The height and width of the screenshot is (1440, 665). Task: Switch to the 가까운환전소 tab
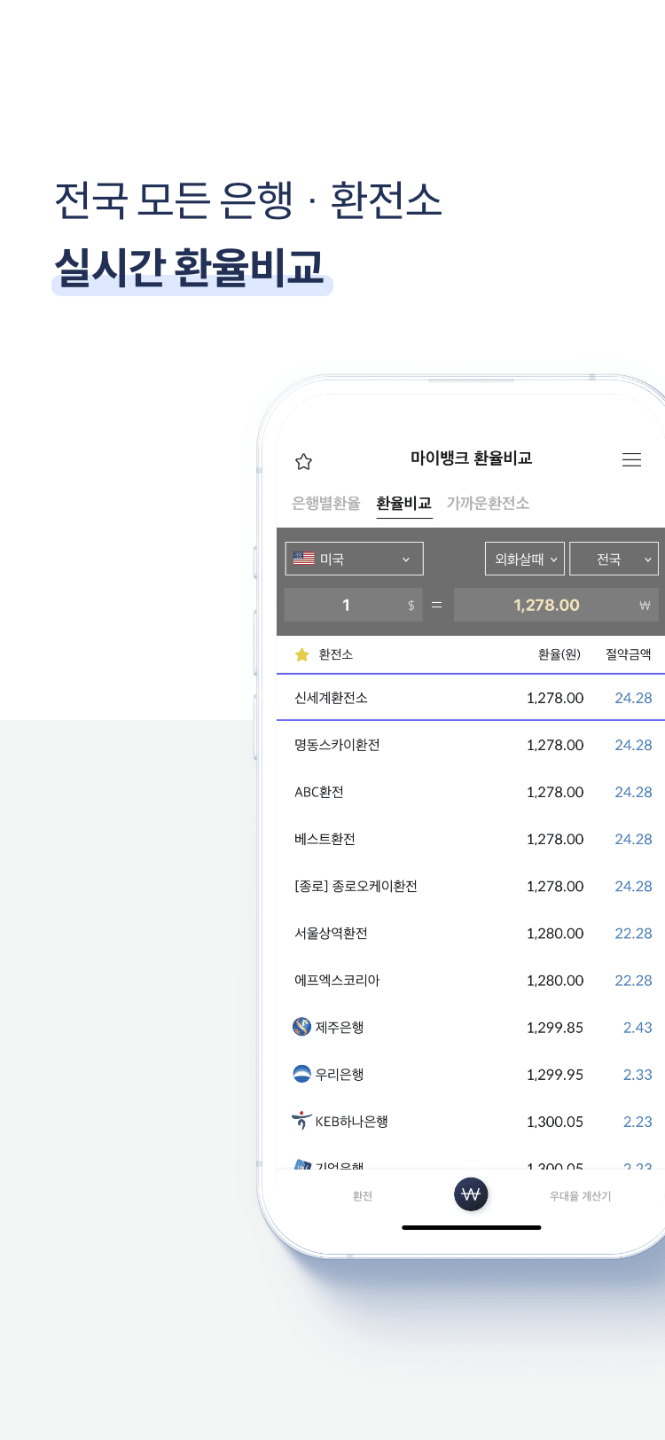[x=488, y=503]
